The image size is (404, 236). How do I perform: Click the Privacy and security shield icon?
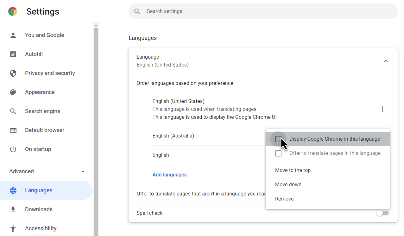click(x=13, y=73)
